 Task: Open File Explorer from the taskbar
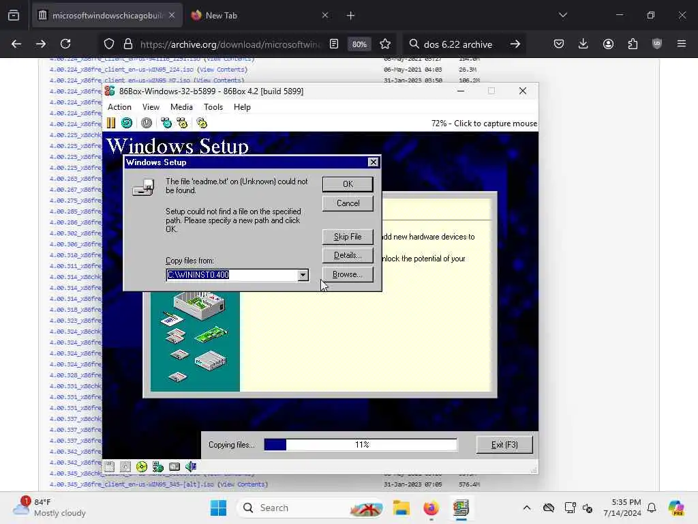pos(401,508)
